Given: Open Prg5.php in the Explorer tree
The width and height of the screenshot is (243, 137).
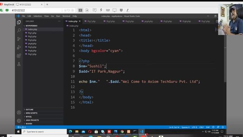Looking at the screenshot, I should click(x=43, y=47).
